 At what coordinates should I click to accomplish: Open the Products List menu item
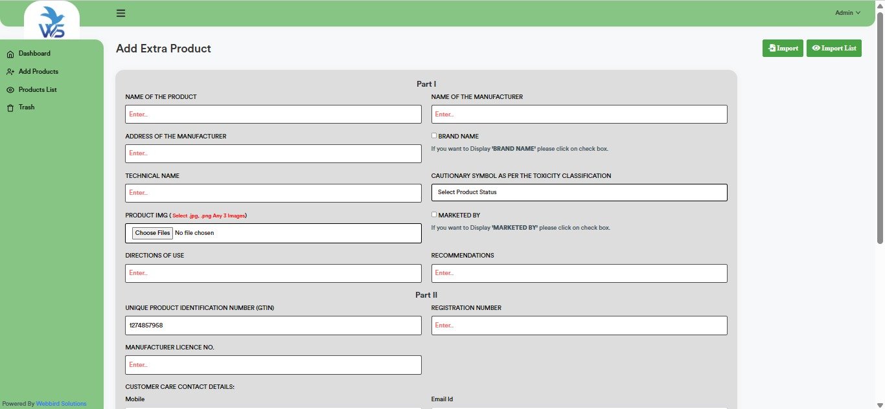pyautogui.click(x=38, y=90)
